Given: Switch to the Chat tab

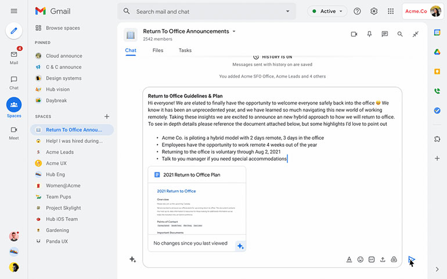Looking at the screenshot, I should tap(131, 50).
